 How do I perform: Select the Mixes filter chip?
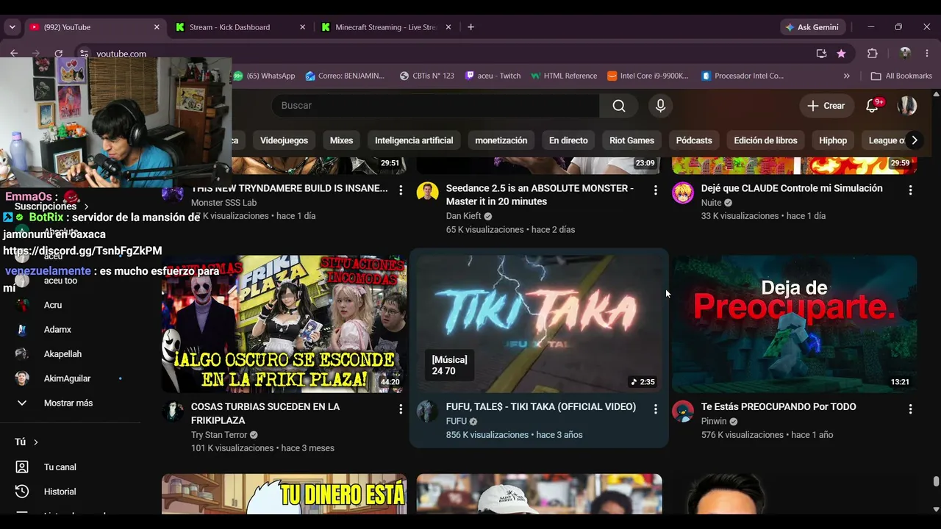pyautogui.click(x=341, y=140)
